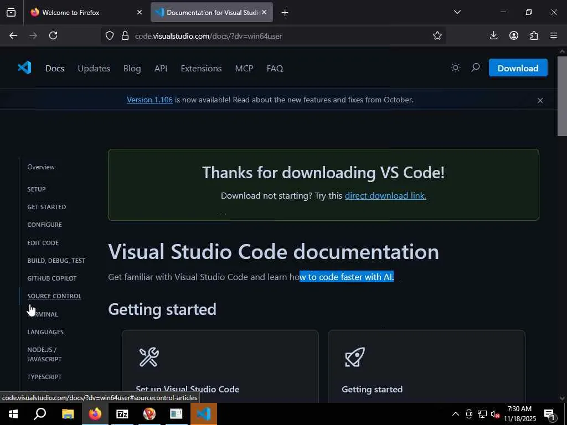
Task: Click the Firefox taskbar icon
Action: click(95, 414)
